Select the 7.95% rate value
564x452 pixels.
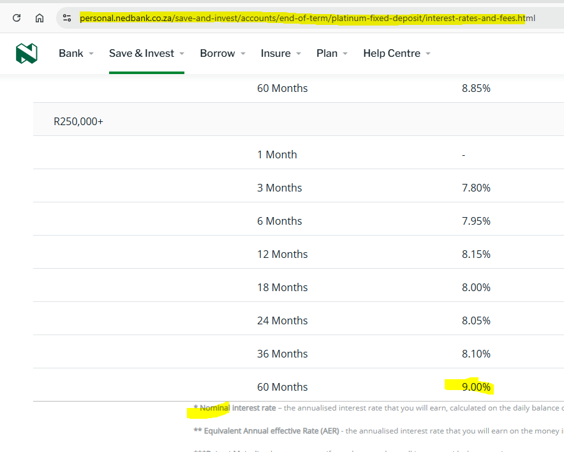pyautogui.click(x=476, y=221)
